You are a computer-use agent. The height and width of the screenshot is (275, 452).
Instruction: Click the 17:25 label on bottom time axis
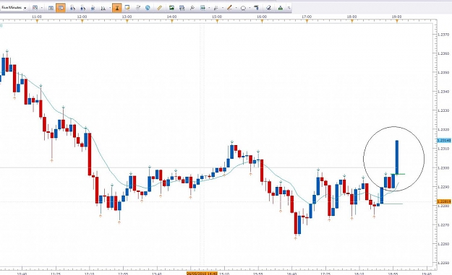click(x=325, y=274)
